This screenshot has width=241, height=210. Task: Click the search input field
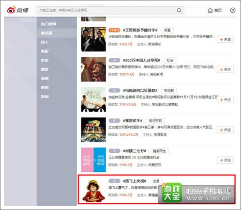point(110,10)
